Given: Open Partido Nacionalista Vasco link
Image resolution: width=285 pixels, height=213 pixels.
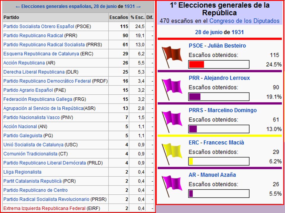Looking at the screenshot, I should click(31, 117).
